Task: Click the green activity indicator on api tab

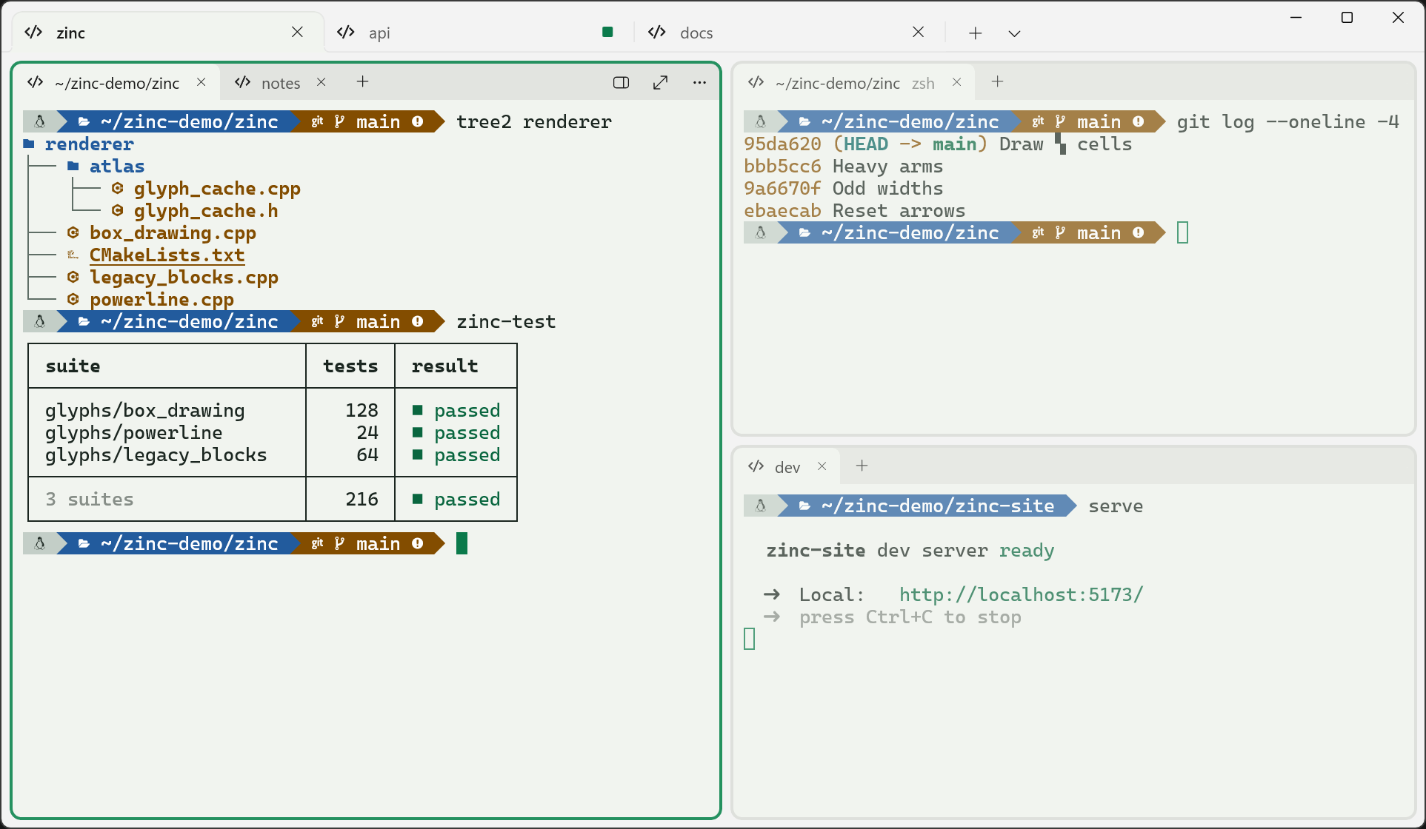Action: tap(607, 32)
